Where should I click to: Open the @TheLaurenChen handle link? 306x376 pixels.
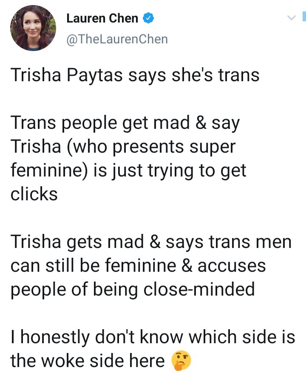coord(117,39)
